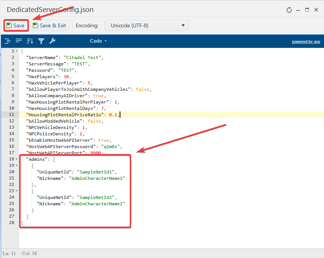
Task: Minimize the editor window
Action: click(x=298, y=10)
